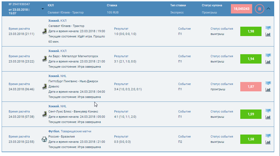
Task: Click the total odds 18,045243 badge
Action: 241,9
